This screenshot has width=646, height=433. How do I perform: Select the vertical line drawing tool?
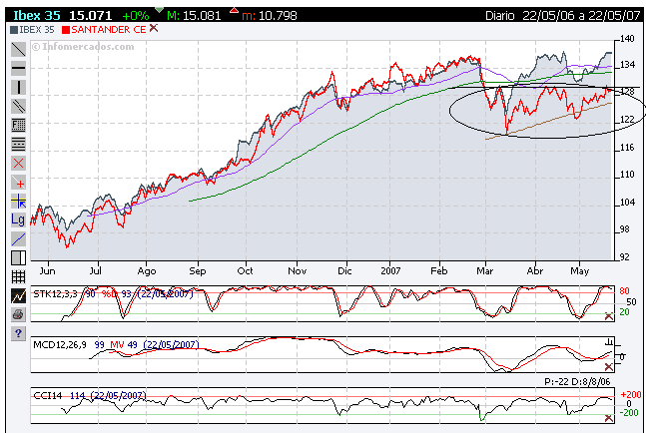(x=18, y=87)
